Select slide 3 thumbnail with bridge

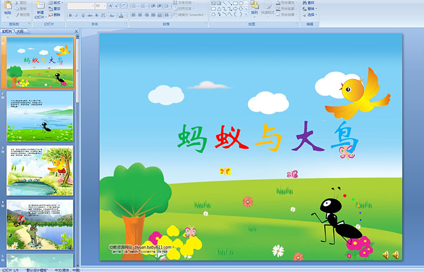click(x=40, y=170)
